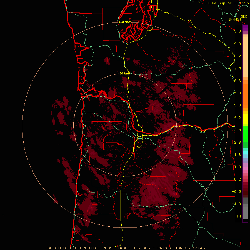Click the bottom KDP product caption text
Image resolution: width=250 pixels, height=250 pixels.
pyautogui.click(x=126, y=248)
